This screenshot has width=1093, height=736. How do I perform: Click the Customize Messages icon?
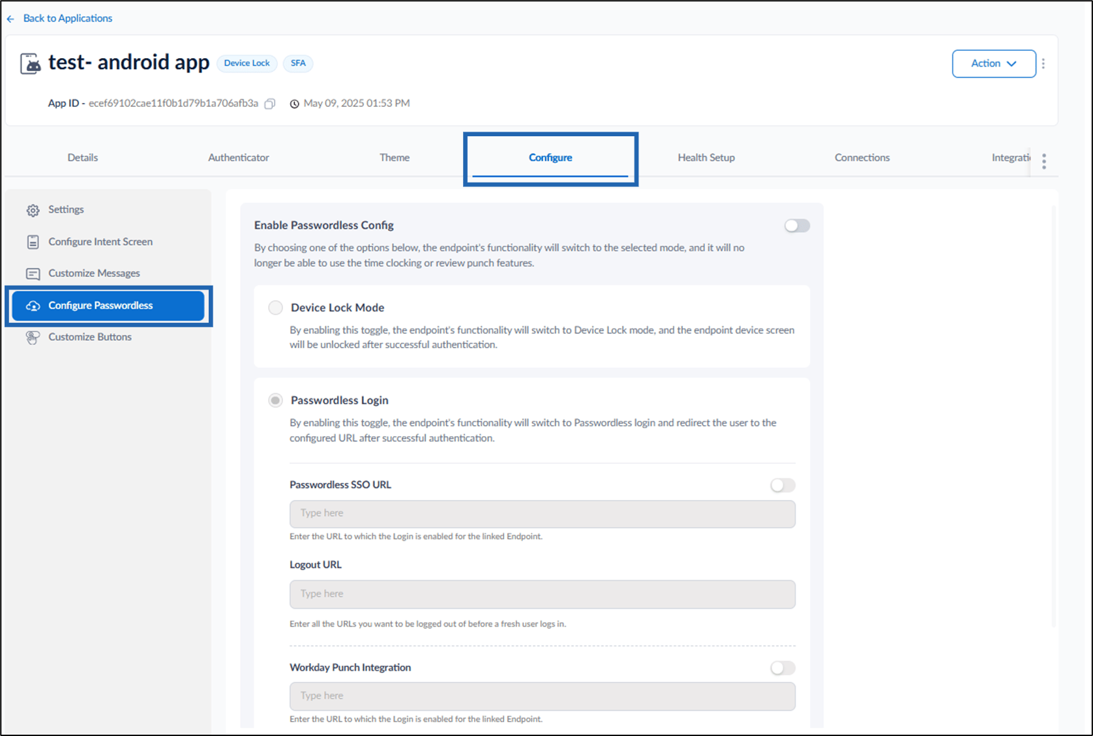(33, 274)
